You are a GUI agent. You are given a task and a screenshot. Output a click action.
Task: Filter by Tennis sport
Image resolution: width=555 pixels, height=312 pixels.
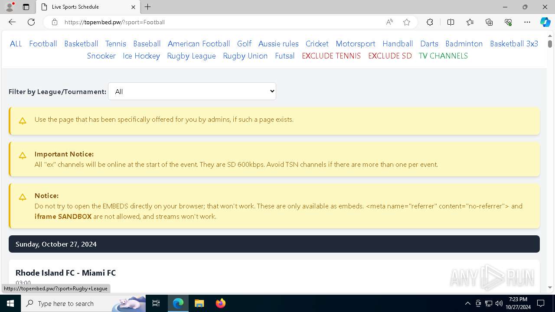point(116,44)
